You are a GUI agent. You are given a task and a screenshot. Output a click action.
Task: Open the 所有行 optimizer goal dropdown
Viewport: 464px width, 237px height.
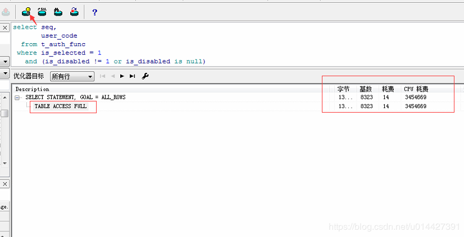pyautogui.click(x=72, y=76)
